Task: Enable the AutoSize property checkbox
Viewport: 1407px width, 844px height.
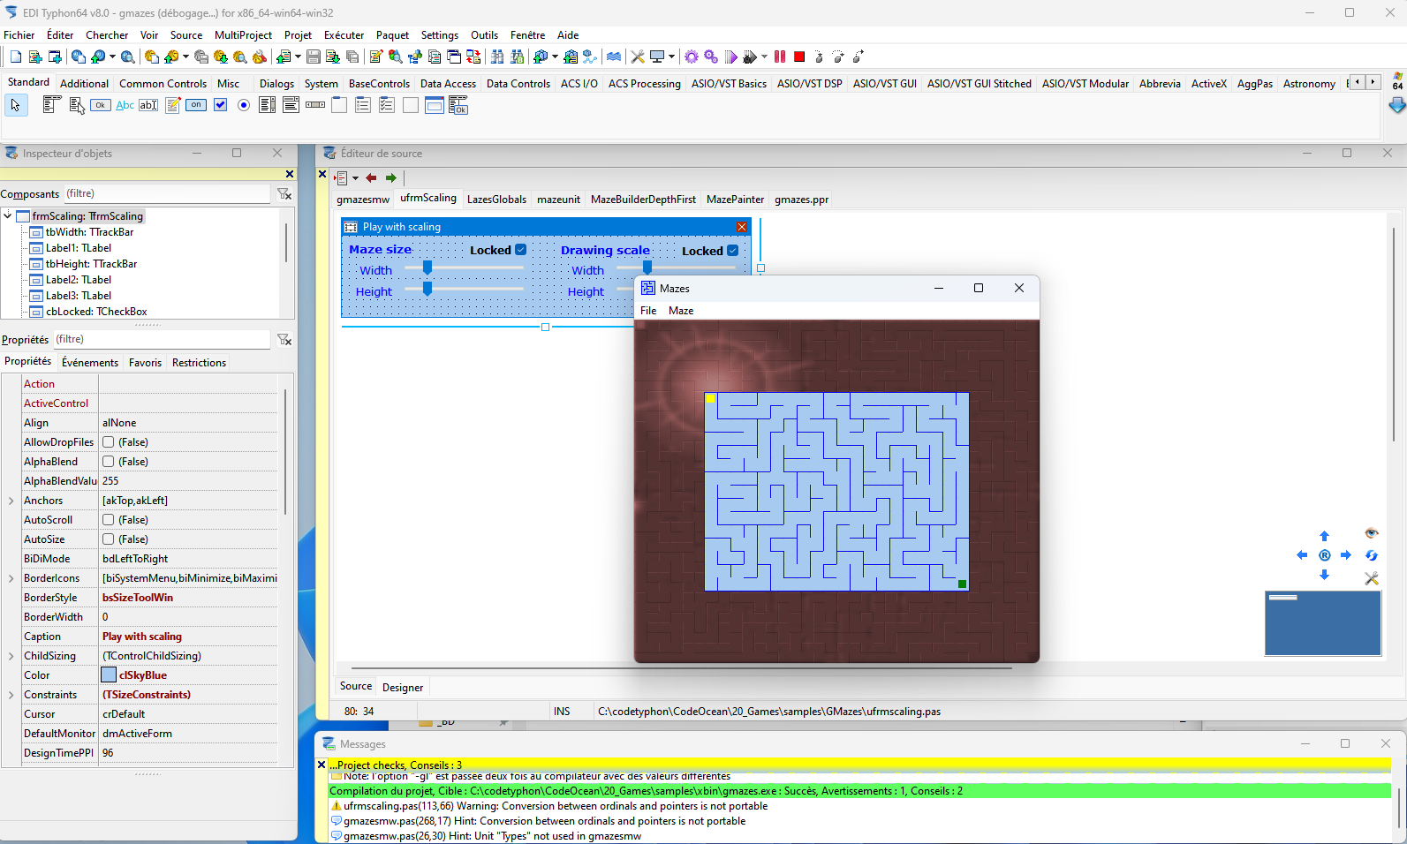Action: 109,539
